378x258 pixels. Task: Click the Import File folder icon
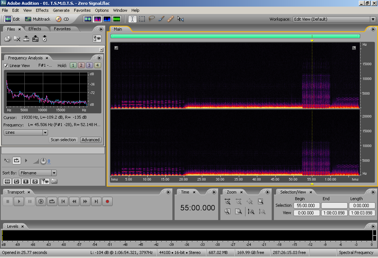[8, 38]
